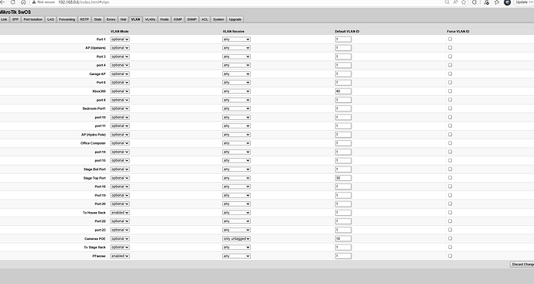This screenshot has height=284, width=534.
Task: Open the Upgrade tab
Action: point(235,19)
